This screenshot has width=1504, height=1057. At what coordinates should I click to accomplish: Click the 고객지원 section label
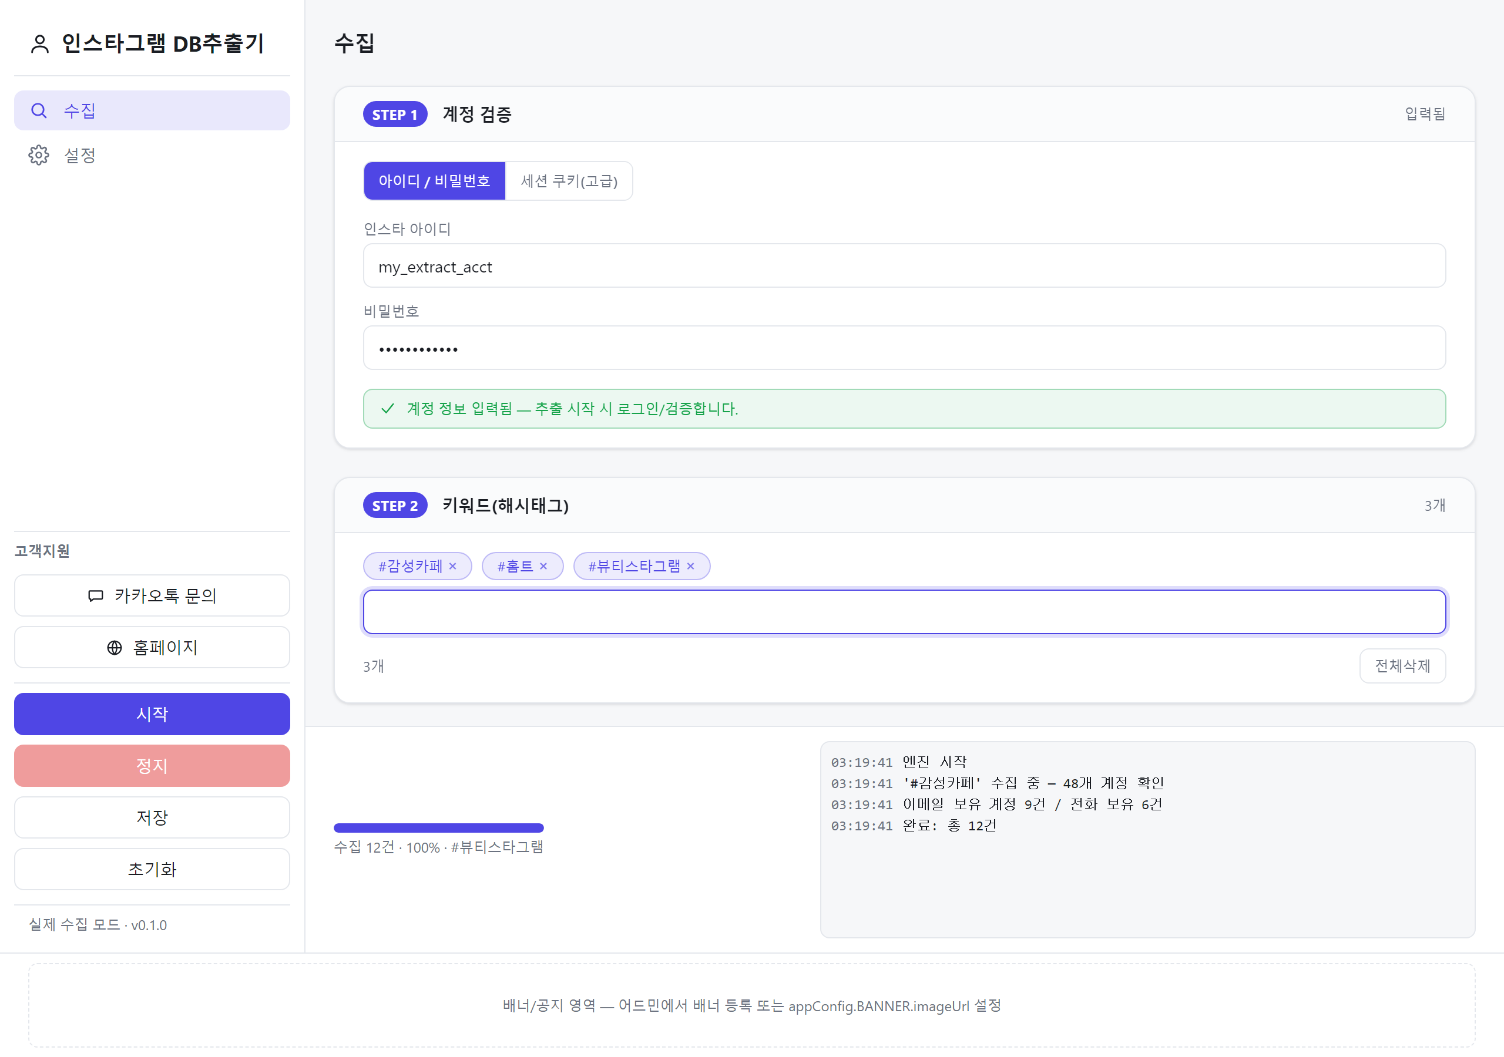click(42, 551)
